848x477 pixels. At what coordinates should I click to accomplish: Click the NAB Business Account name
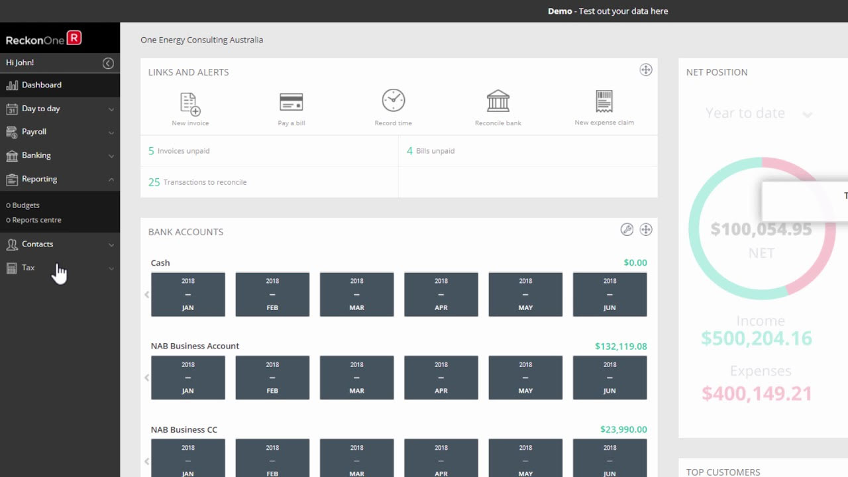tap(195, 346)
